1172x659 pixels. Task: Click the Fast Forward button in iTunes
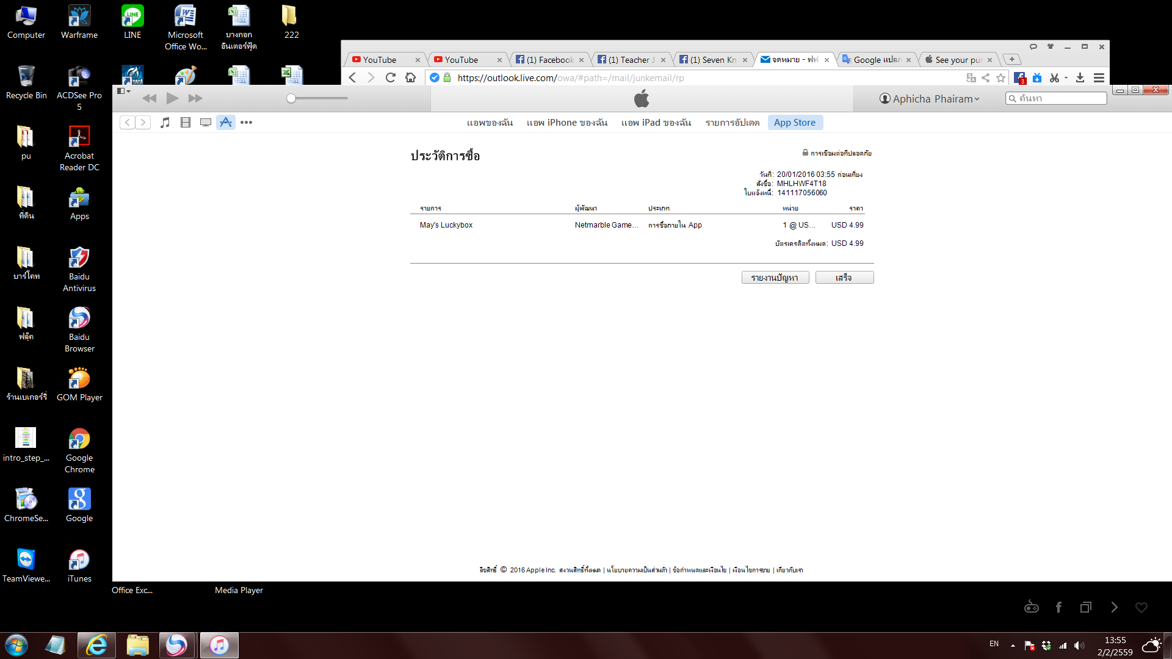click(195, 98)
